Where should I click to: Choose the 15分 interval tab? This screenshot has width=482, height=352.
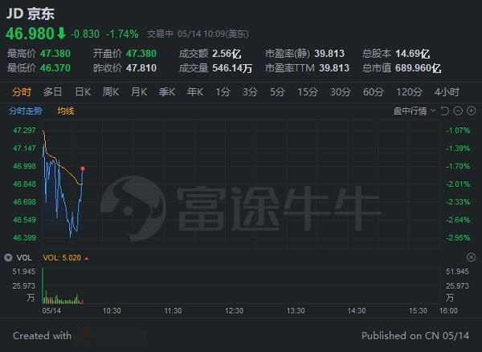[308, 91]
